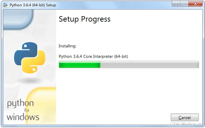
Task: Click the disabled maximize button
Action: [x=184, y=4]
